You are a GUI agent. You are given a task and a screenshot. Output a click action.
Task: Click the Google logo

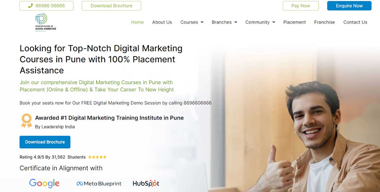(x=44, y=183)
